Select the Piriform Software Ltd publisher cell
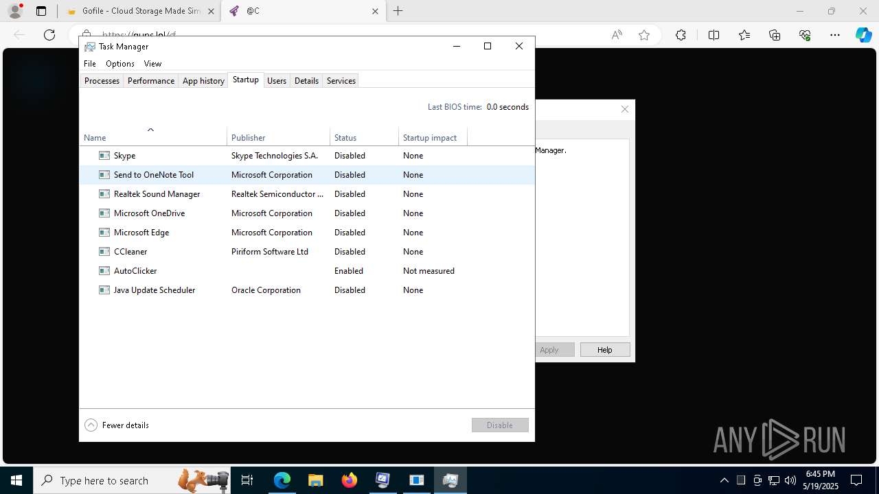This screenshot has height=494, width=879. pos(270,252)
